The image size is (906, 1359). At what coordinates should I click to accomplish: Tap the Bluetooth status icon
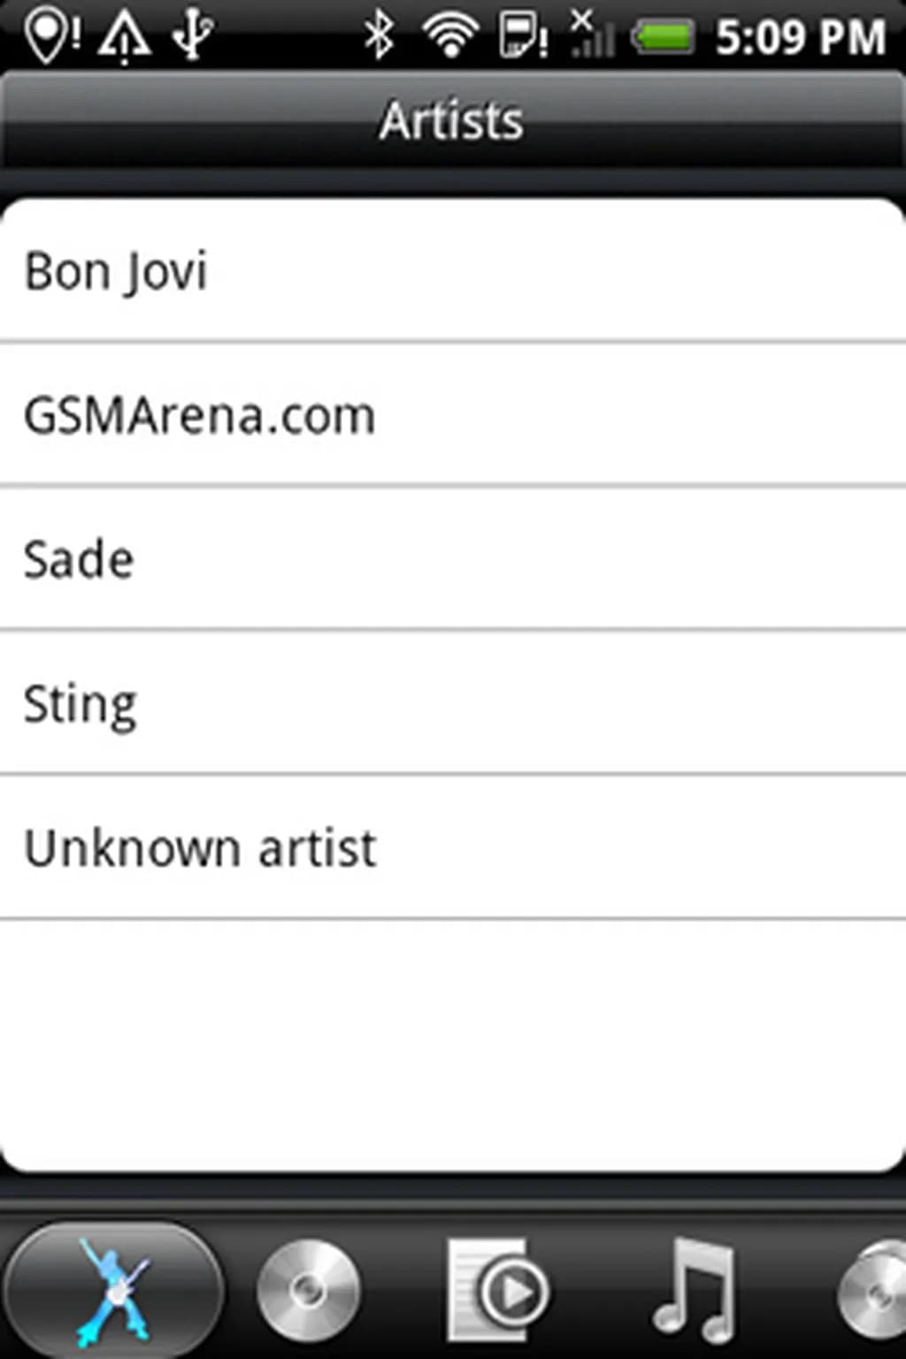tap(380, 35)
